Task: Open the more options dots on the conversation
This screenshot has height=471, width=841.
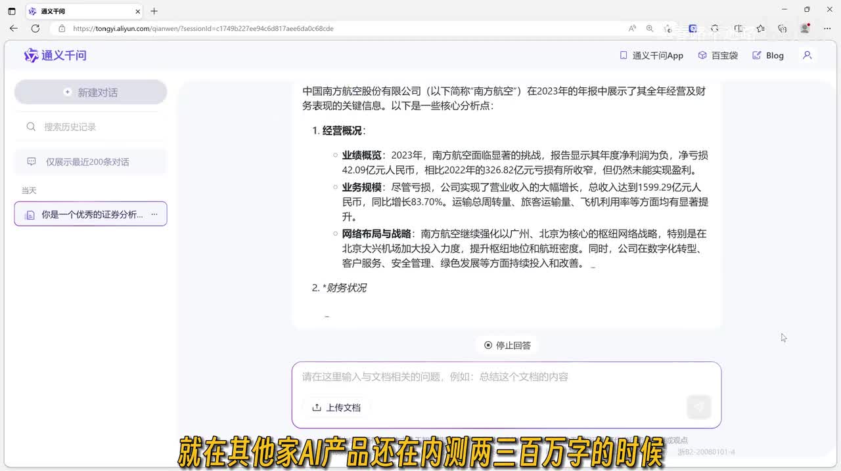Action: tap(154, 215)
